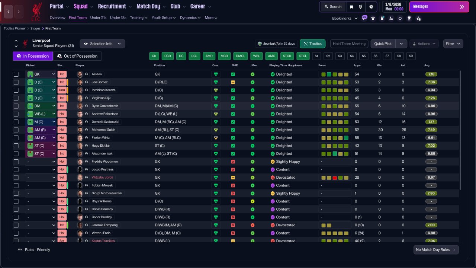Click the Tactics button
This screenshot has height=268, width=476.
coord(312,44)
